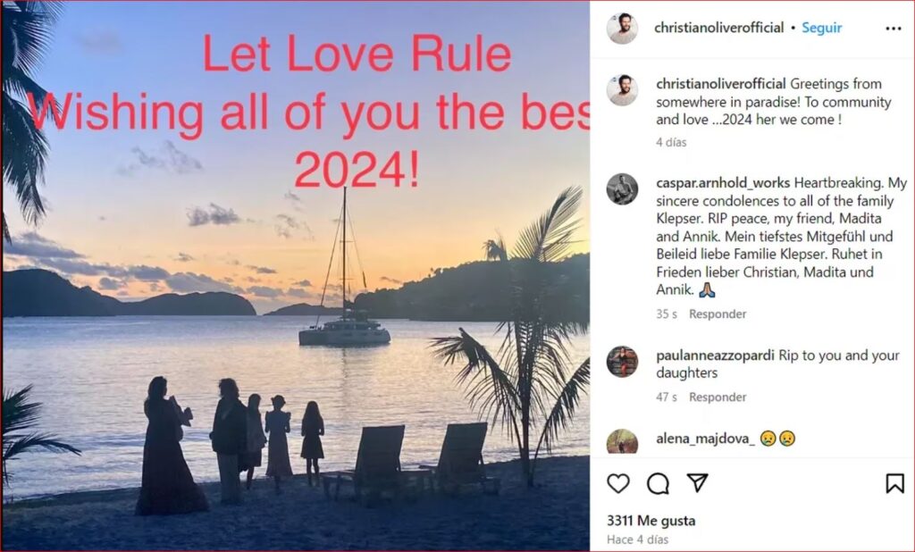This screenshot has width=915, height=552.
Task: Click the Seguir follow link
Action: (822, 28)
